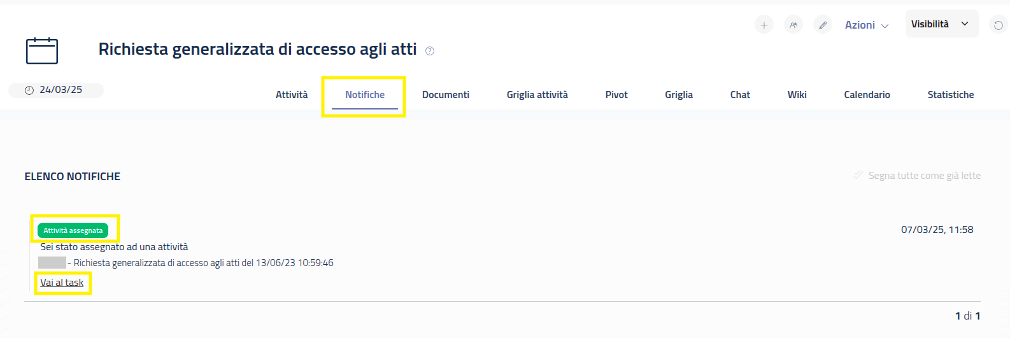Open the Griglia attività tab
1010x338 pixels.
pos(537,95)
